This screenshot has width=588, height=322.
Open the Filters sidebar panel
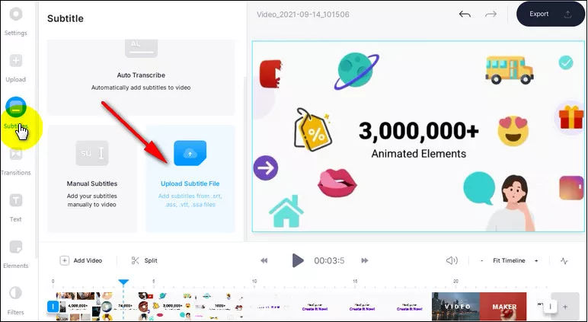(16, 301)
